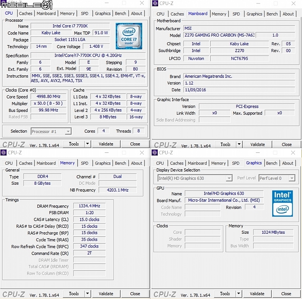The width and height of the screenshot is (302, 299).
Task: Click the 1334.4 MHz DRAM frequency value
Action: (x=89, y=206)
